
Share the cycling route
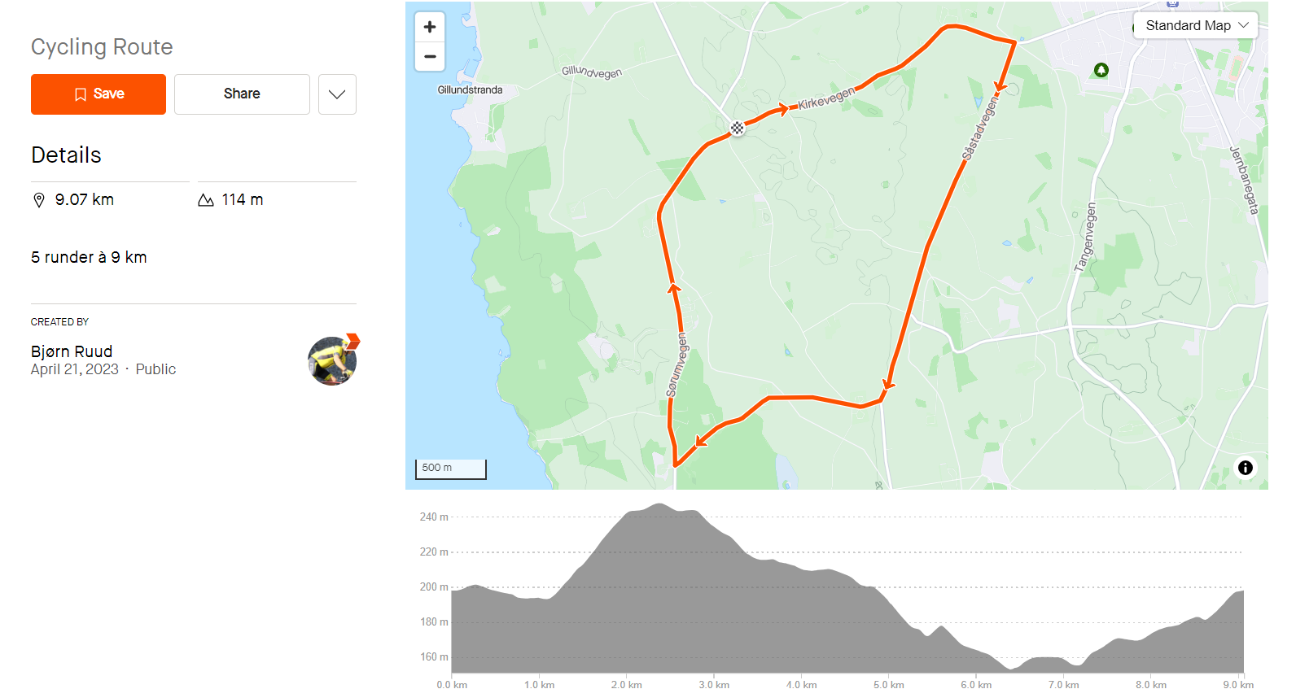242,94
